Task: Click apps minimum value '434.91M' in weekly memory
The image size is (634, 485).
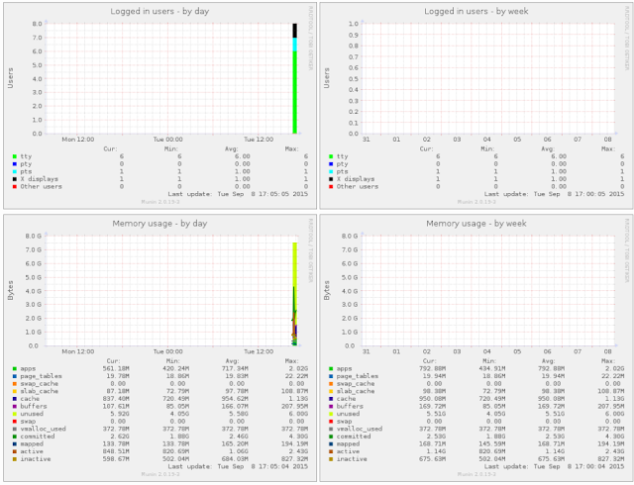Action: (x=491, y=368)
